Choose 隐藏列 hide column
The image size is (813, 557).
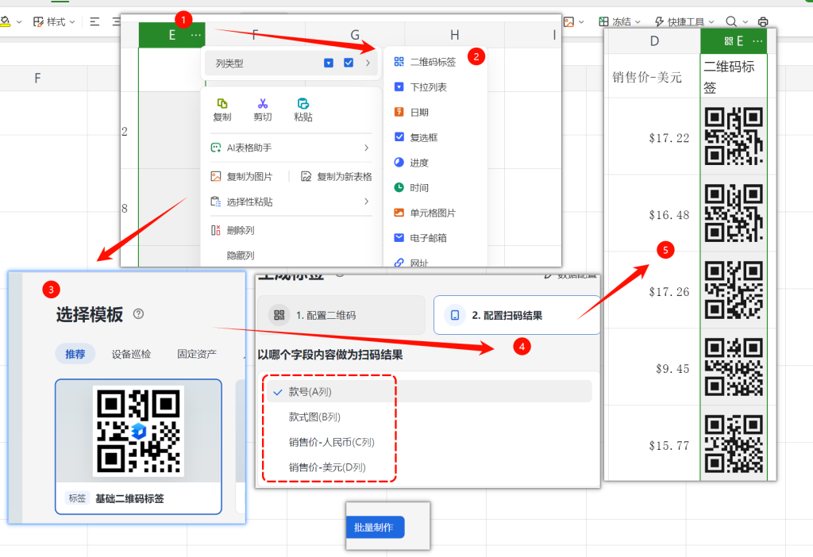(240, 256)
